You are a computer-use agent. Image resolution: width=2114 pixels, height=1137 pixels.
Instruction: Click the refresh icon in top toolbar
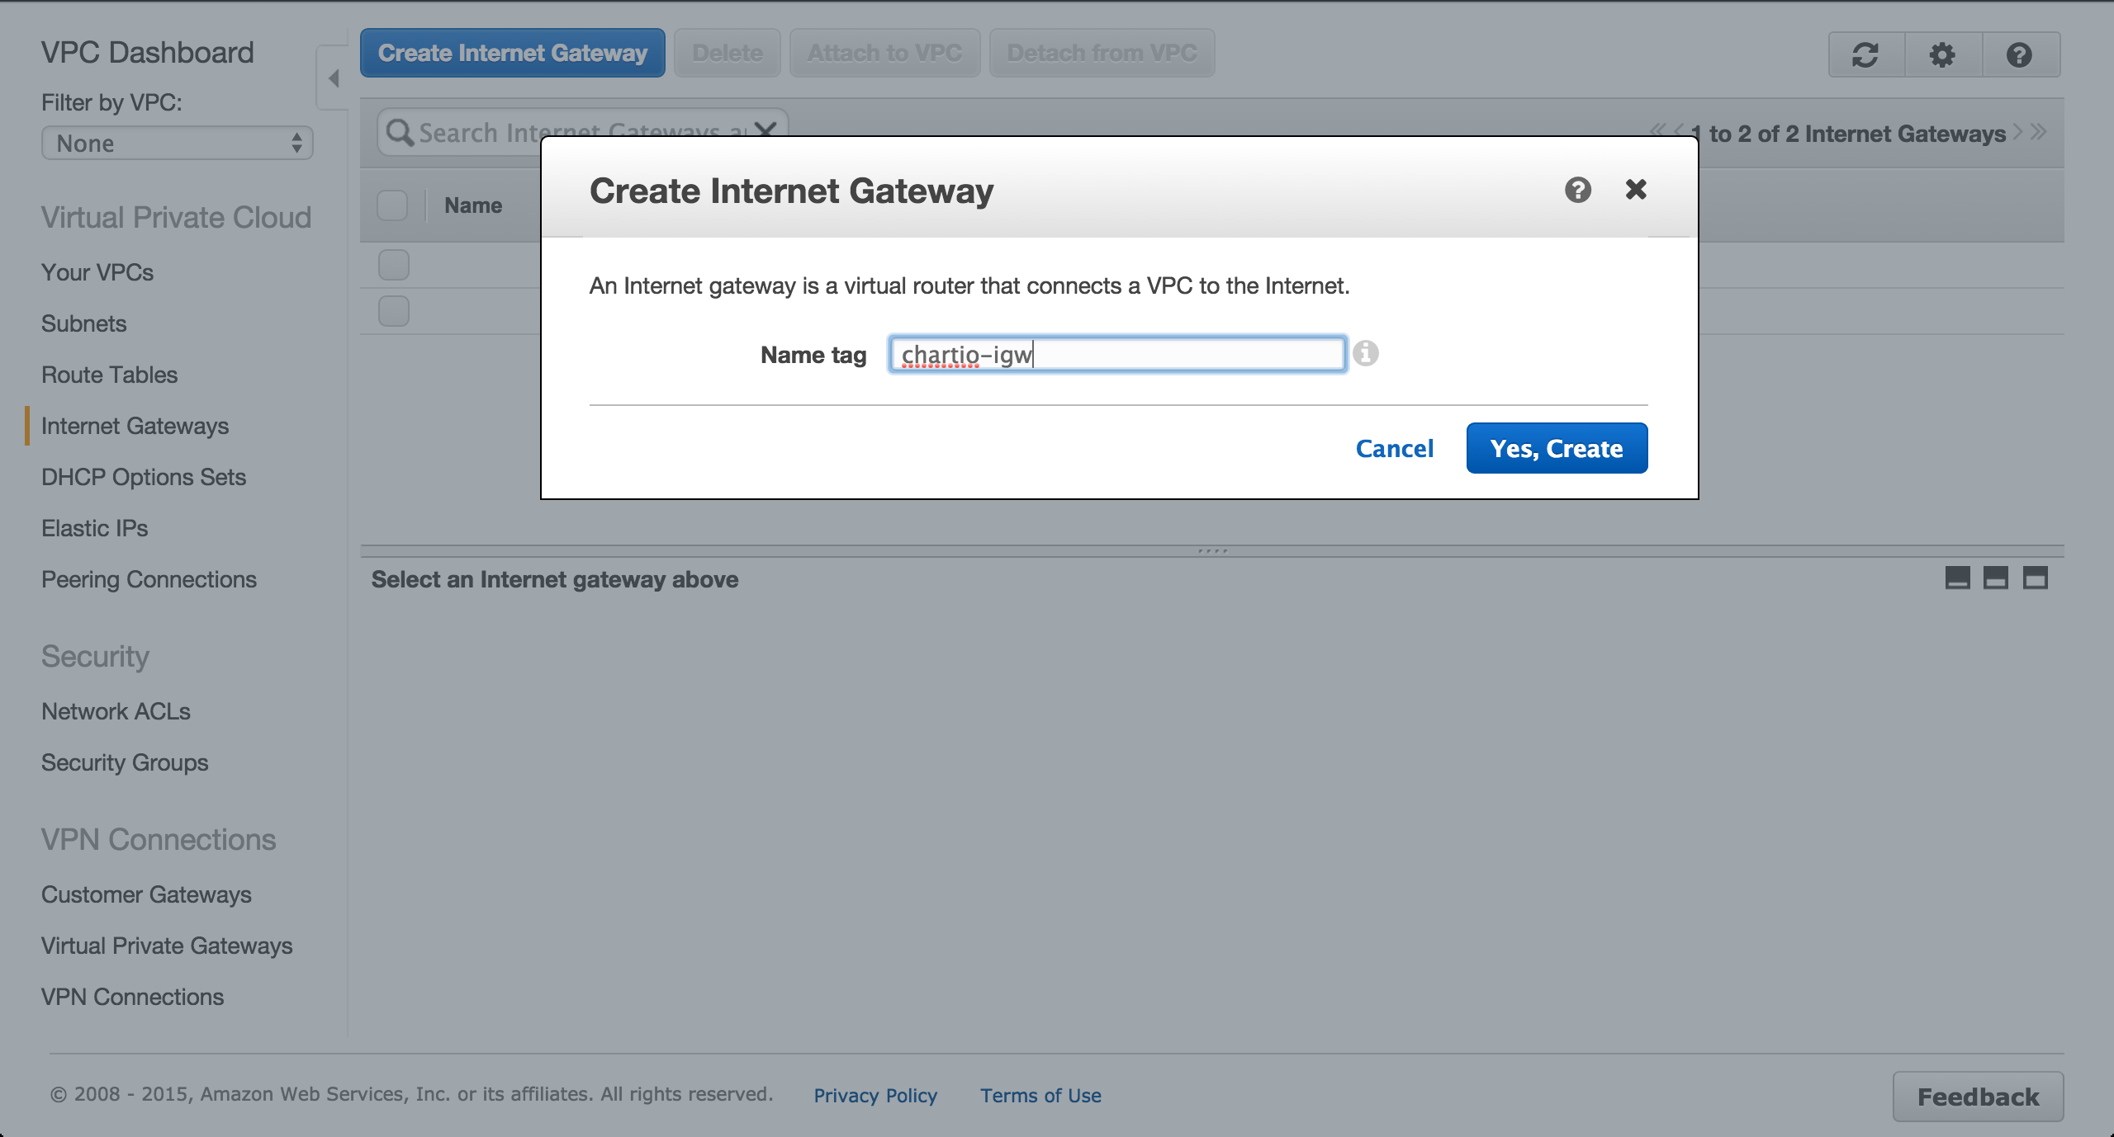1865,55
